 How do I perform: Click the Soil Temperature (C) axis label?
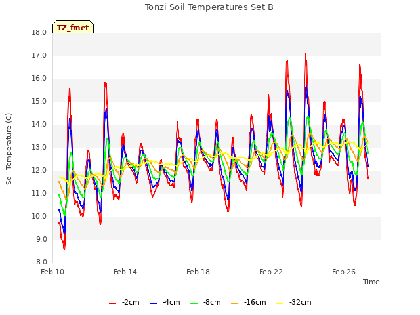pos(9,149)
